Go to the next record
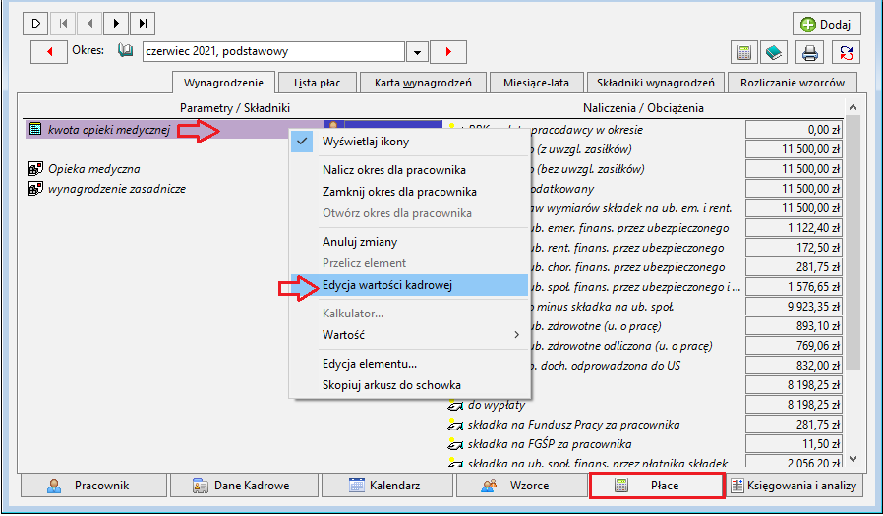The image size is (883, 516). (x=116, y=23)
